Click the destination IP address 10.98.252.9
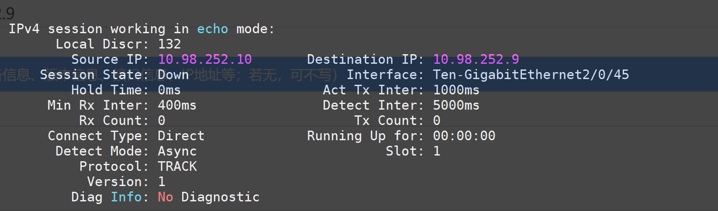Screen dimensions: 718x211 [x=476, y=59]
